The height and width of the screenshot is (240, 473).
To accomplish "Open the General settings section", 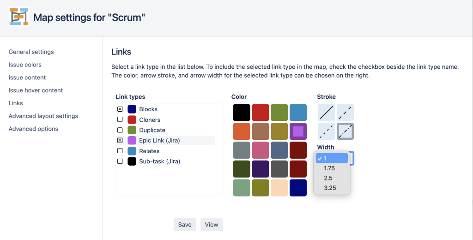I will click(31, 52).
